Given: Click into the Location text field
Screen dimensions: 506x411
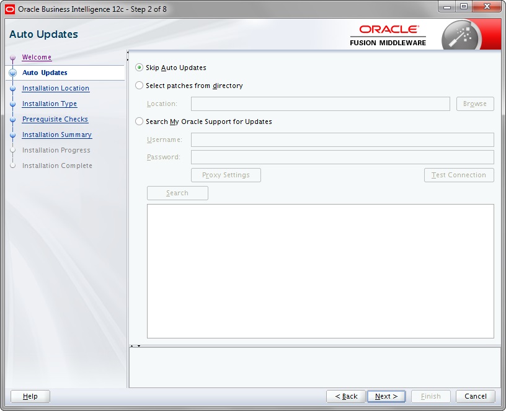Looking at the screenshot, I should pos(321,104).
